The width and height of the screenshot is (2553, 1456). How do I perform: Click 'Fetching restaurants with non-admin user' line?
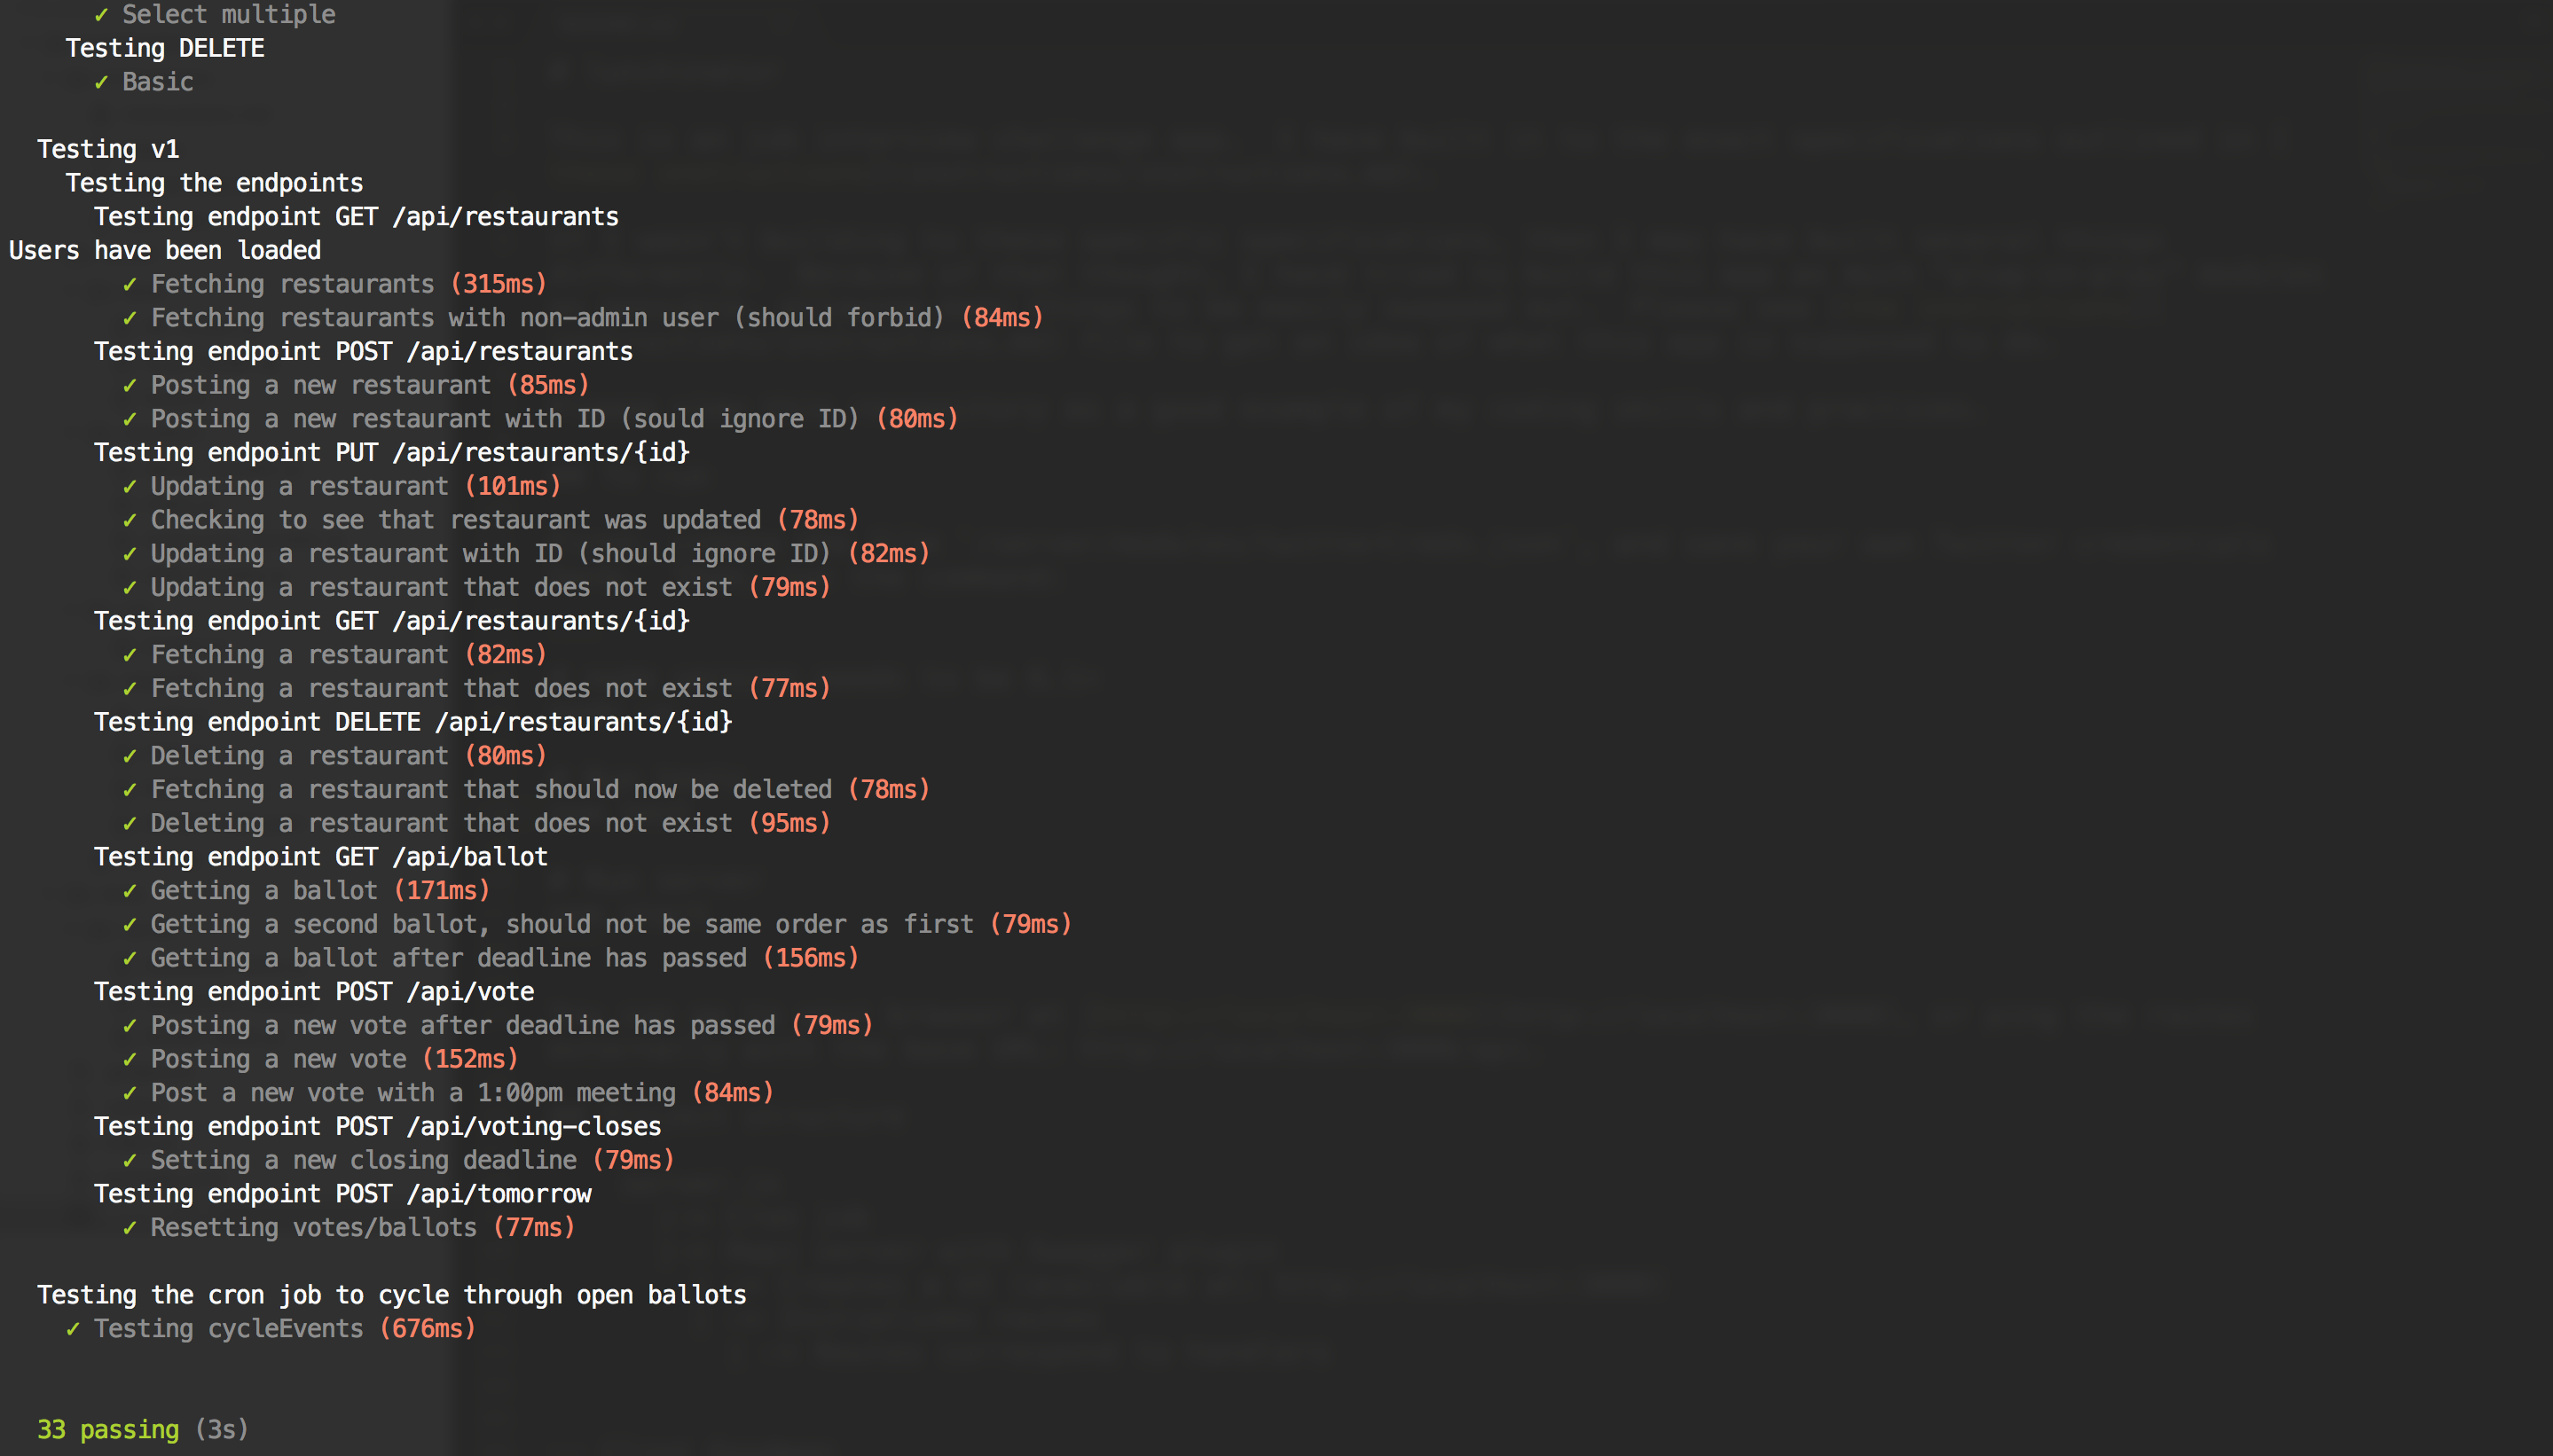(583, 318)
